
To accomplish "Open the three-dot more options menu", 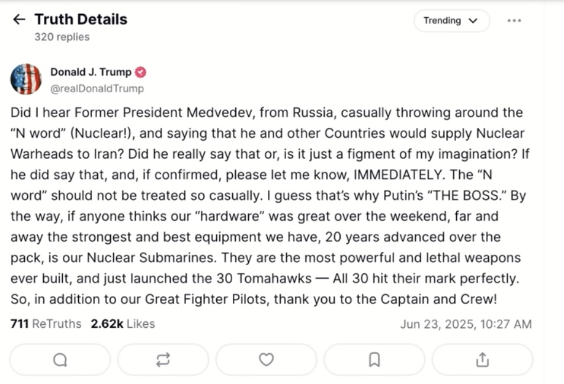I will (x=514, y=21).
